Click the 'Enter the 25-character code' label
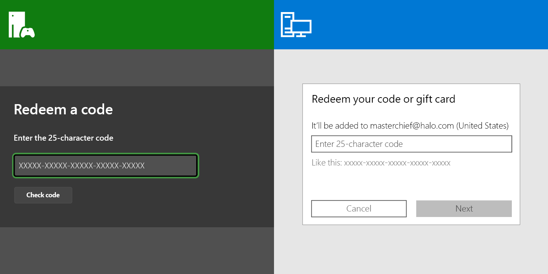Viewport: 548px width, 274px height. pyautogui.click(x=64, y=138)
